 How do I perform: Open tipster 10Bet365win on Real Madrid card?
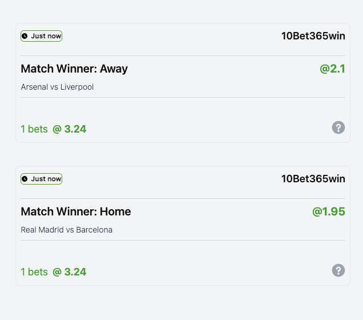coord(313,179)
